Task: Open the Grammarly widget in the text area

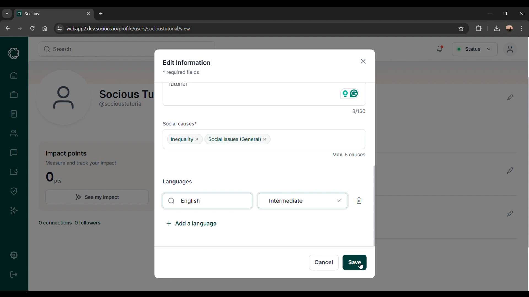Action: click(x=354, y=94)
